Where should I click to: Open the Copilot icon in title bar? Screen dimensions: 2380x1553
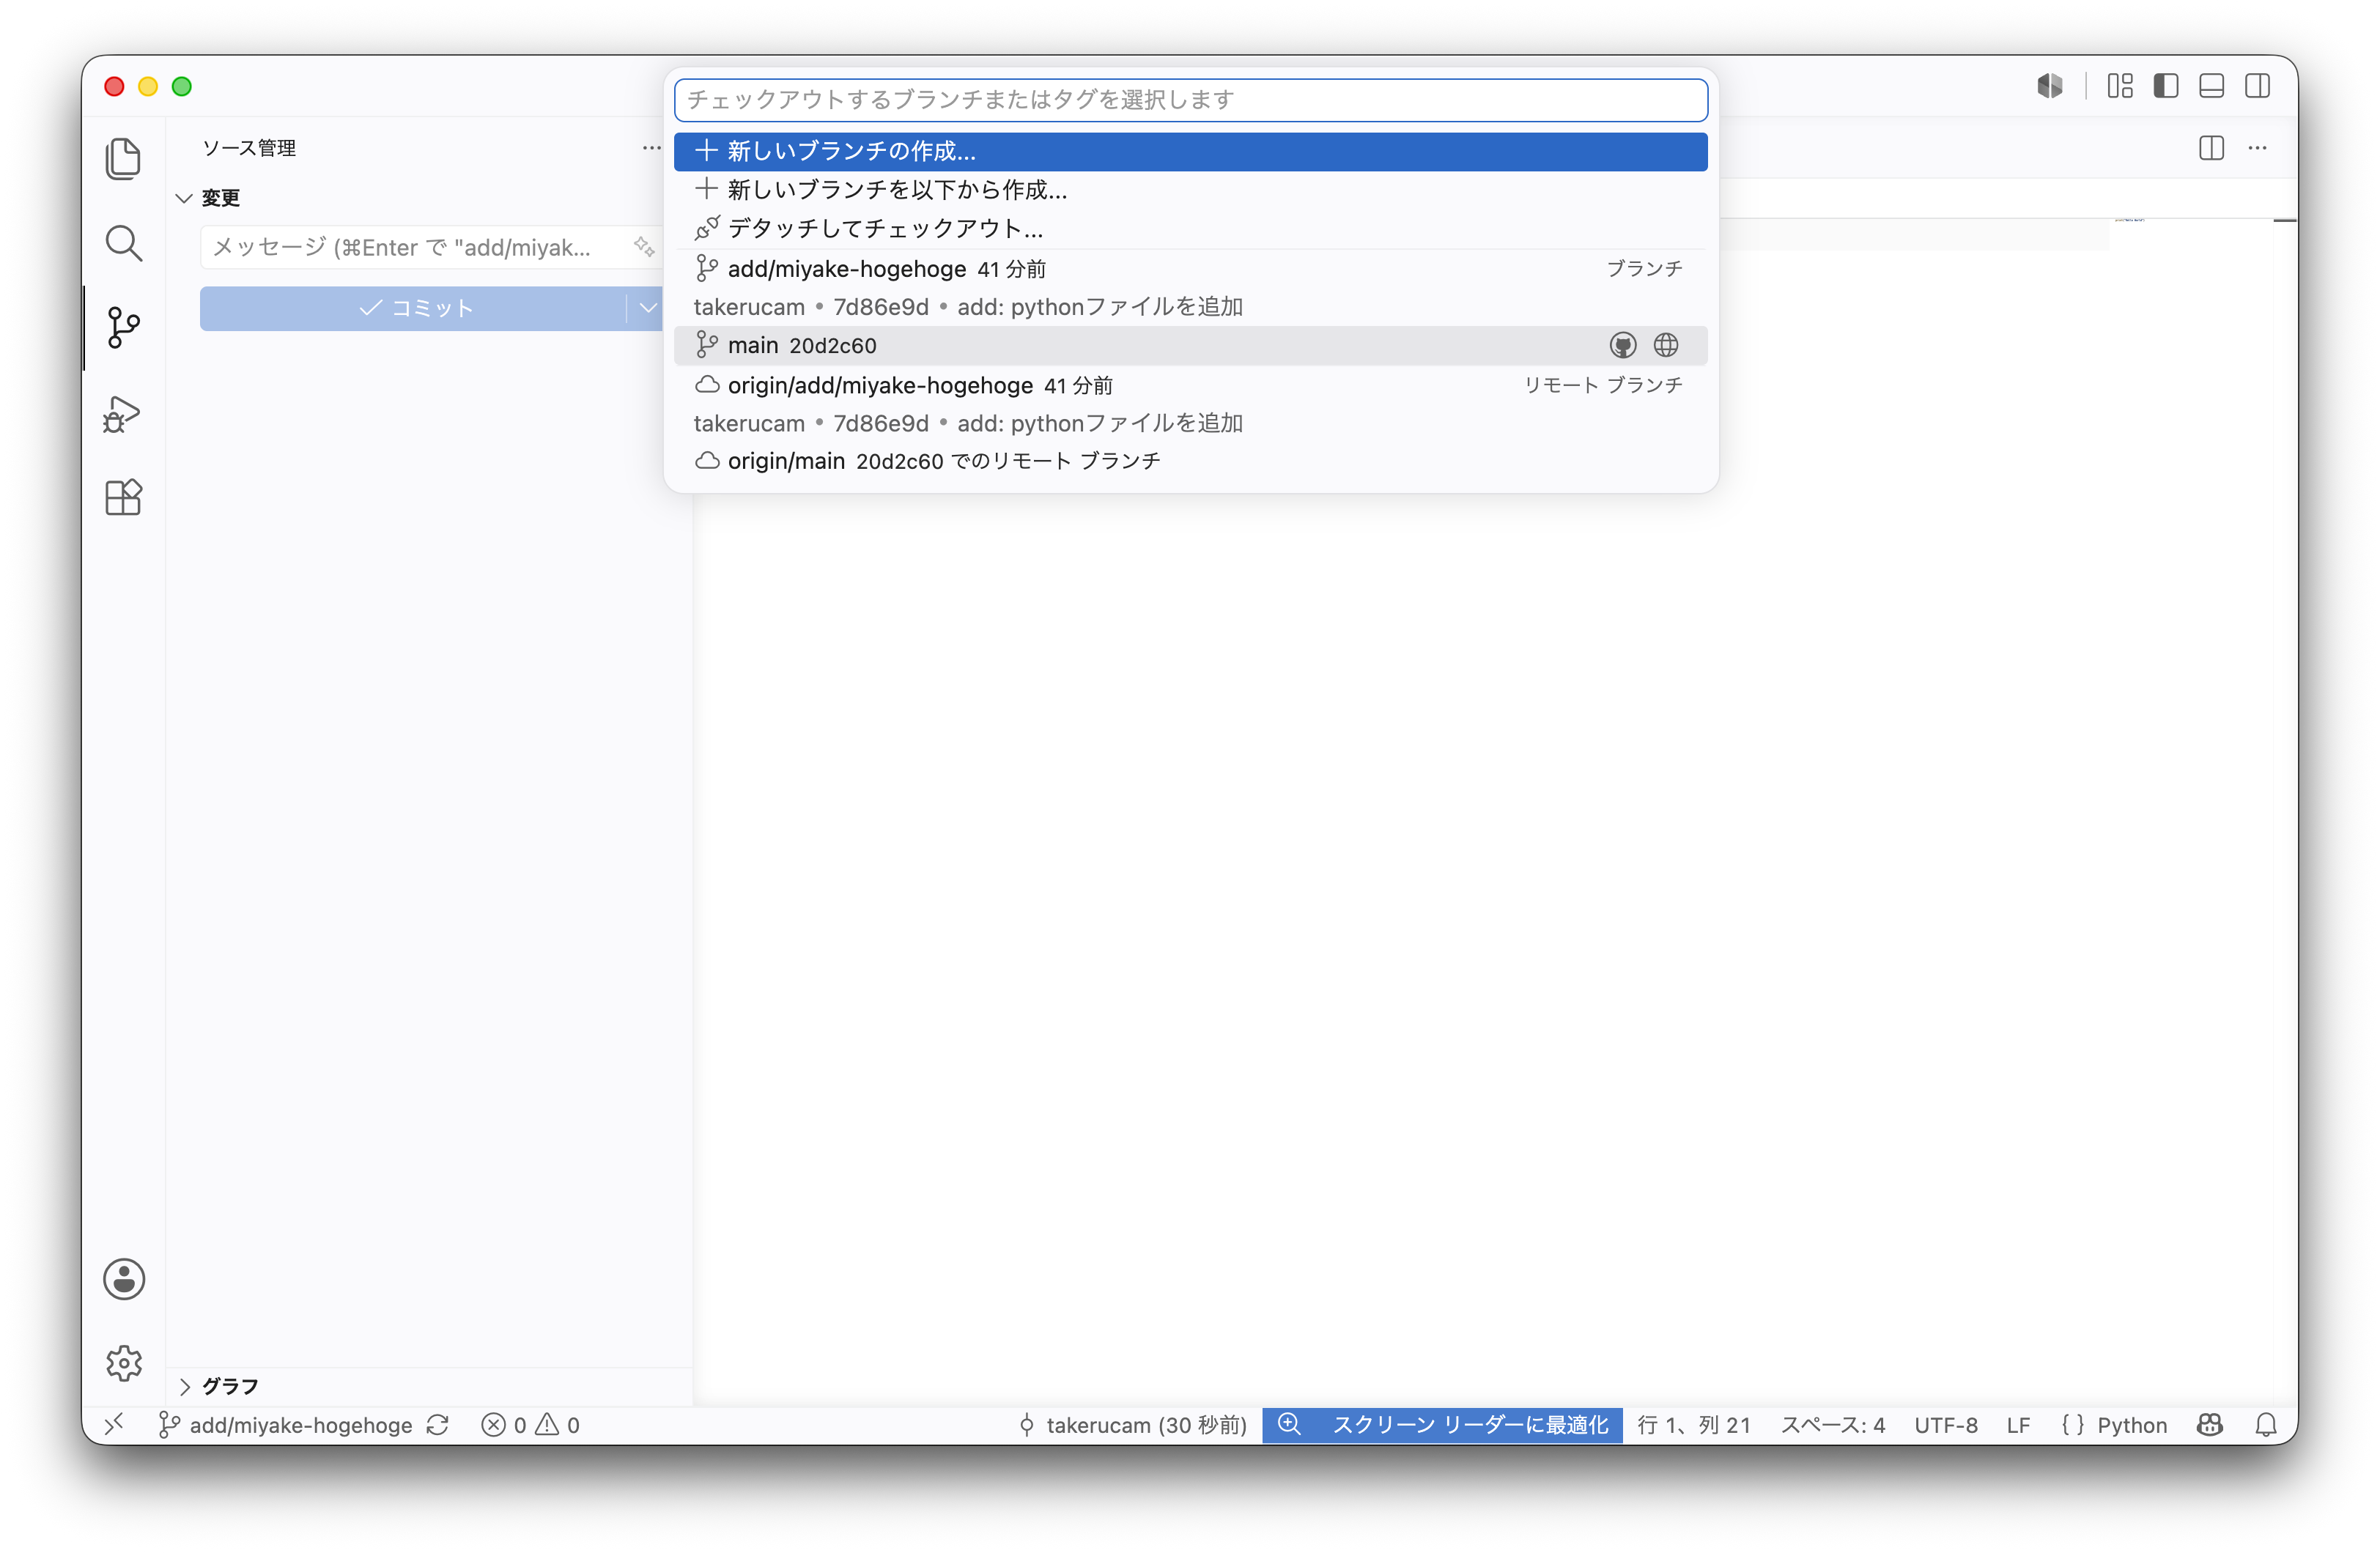coord(2050,86)
